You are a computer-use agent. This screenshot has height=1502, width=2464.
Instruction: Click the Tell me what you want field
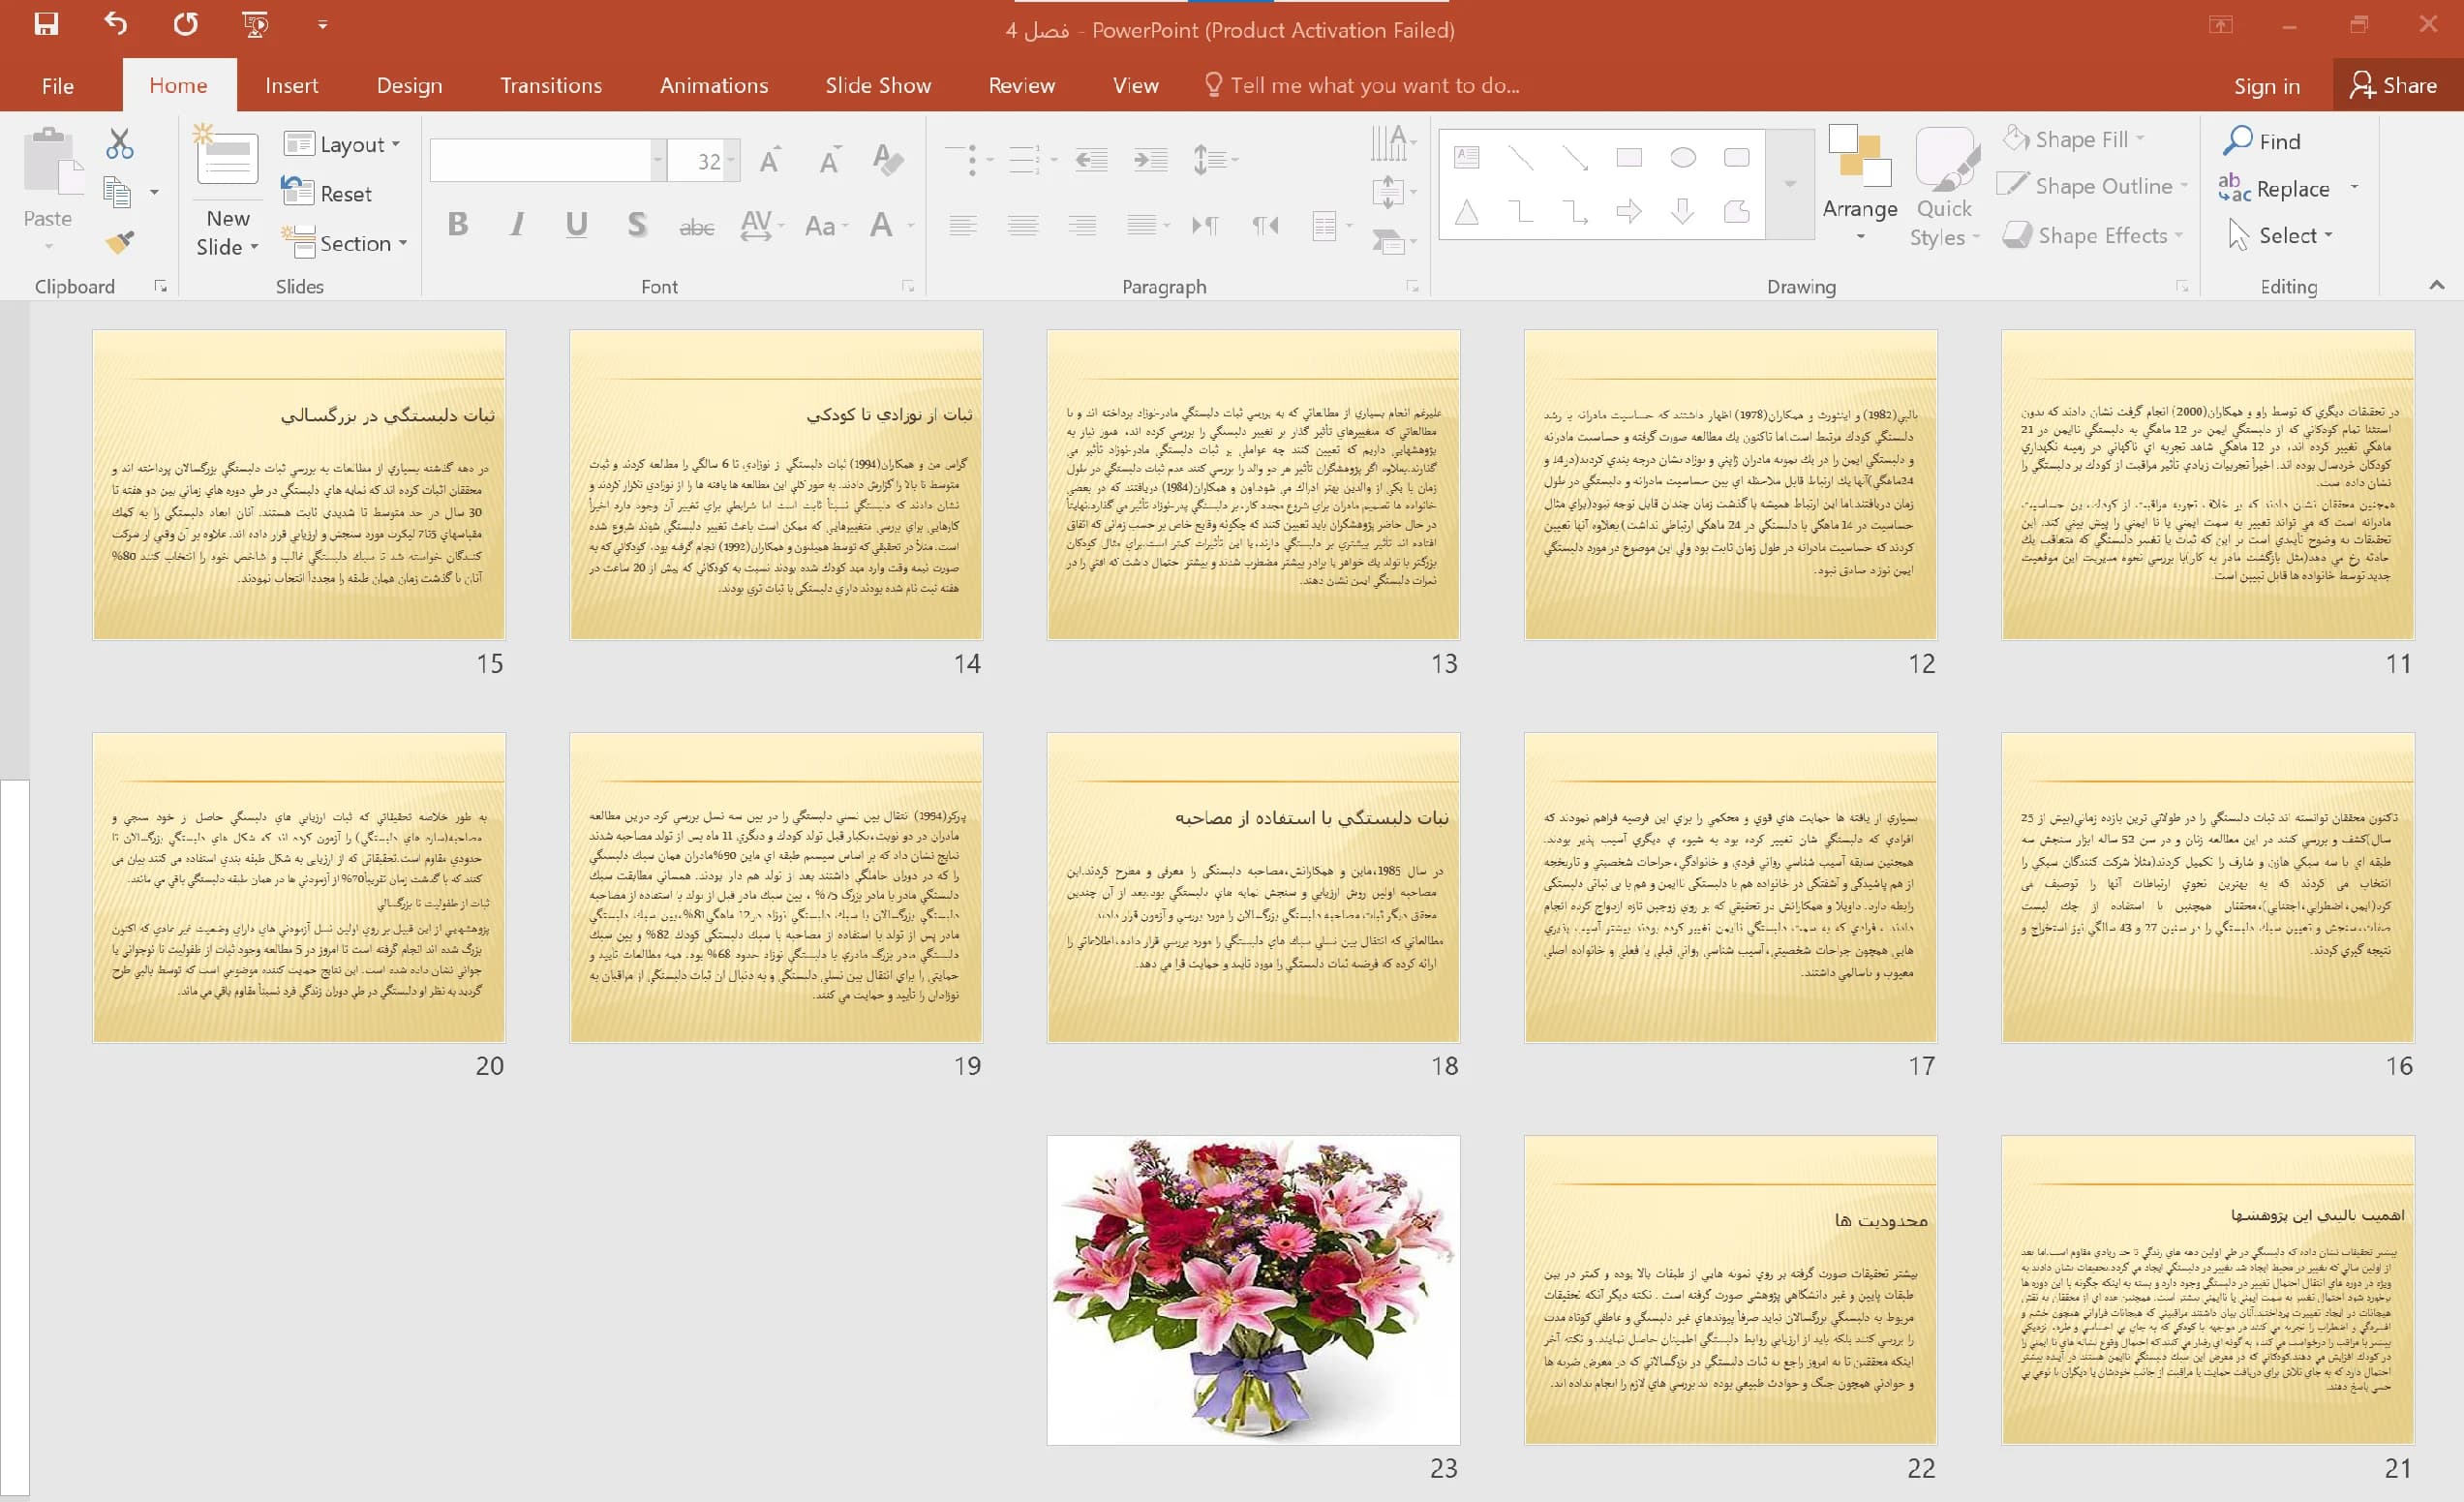click(1361, 85)
